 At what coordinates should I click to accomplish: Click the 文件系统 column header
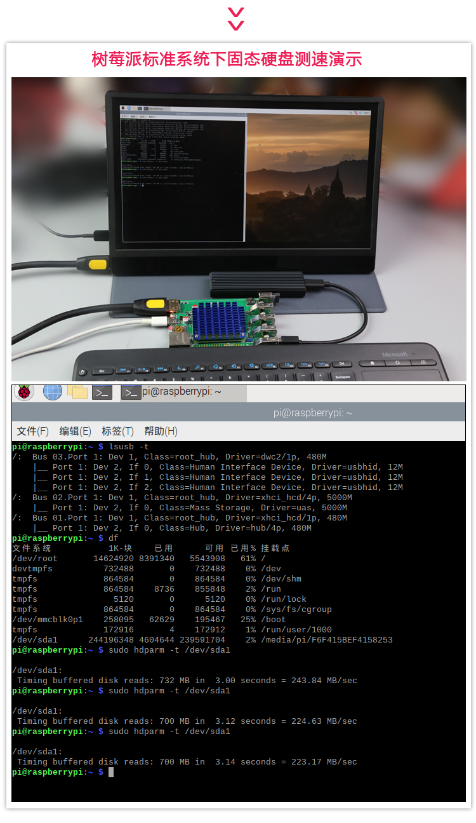32,548
